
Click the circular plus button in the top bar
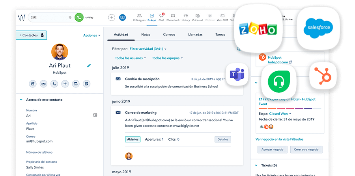pyautogui.click(x=111, y=18)
